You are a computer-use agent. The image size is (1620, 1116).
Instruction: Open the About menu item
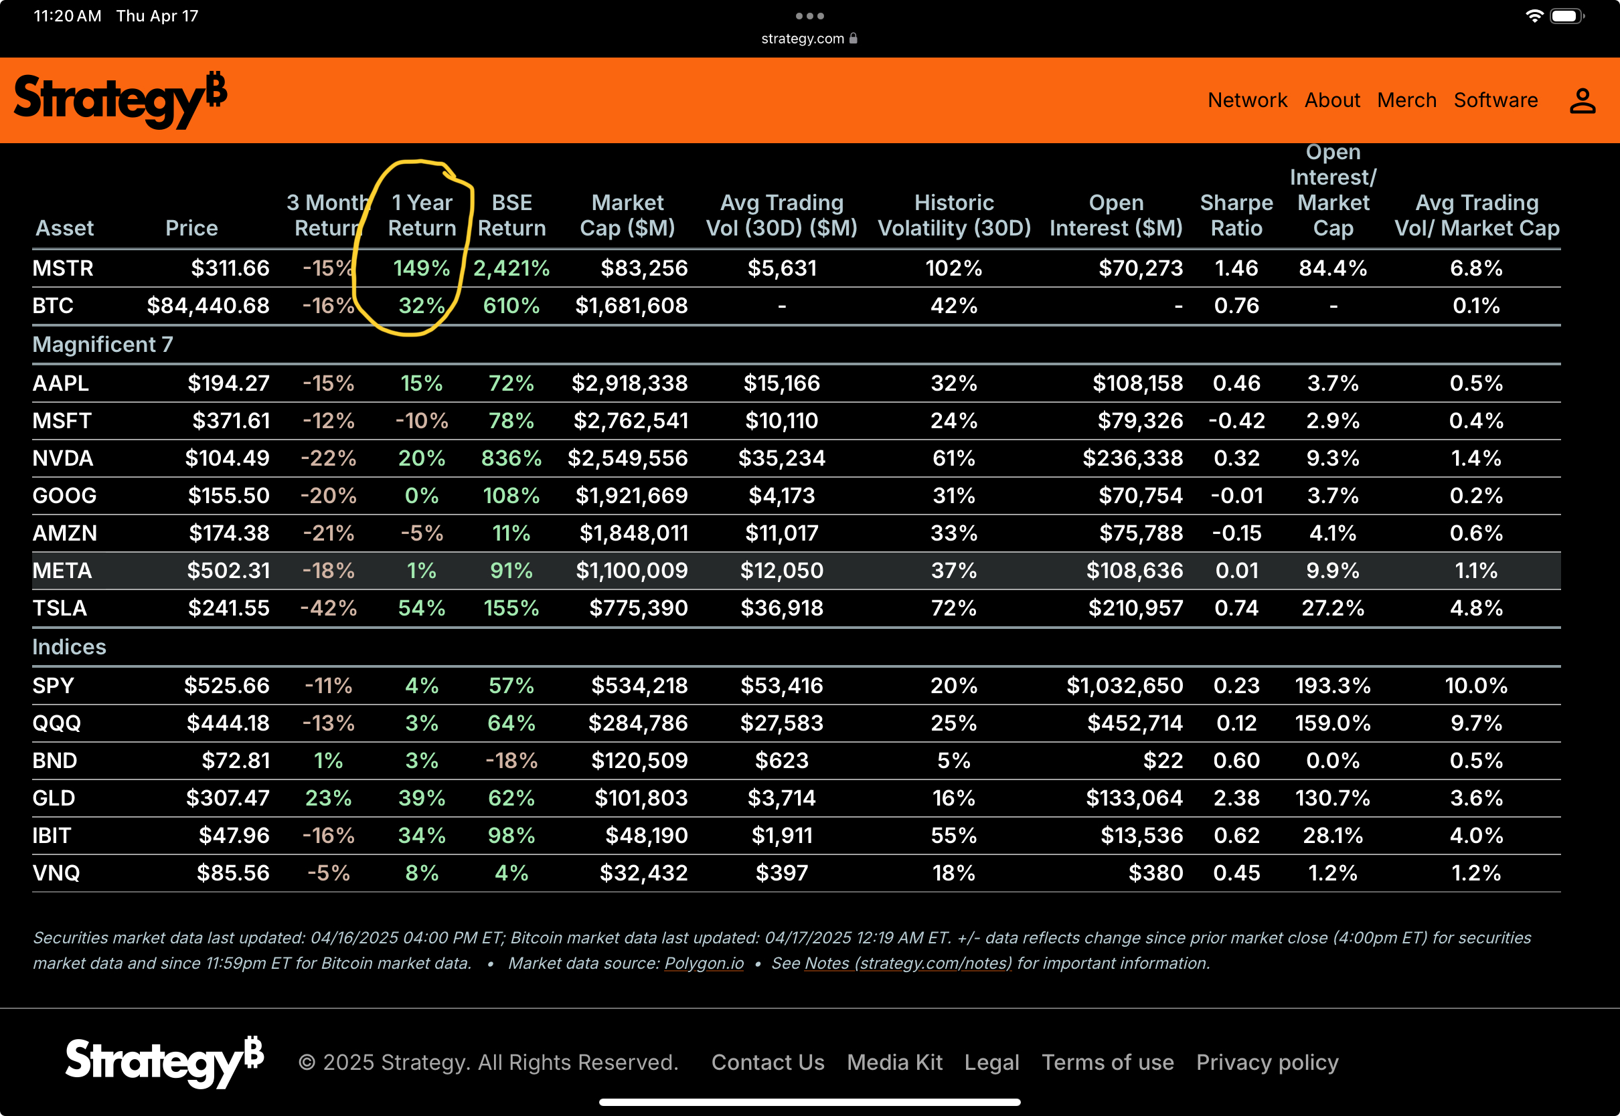tap(1331, 100)
